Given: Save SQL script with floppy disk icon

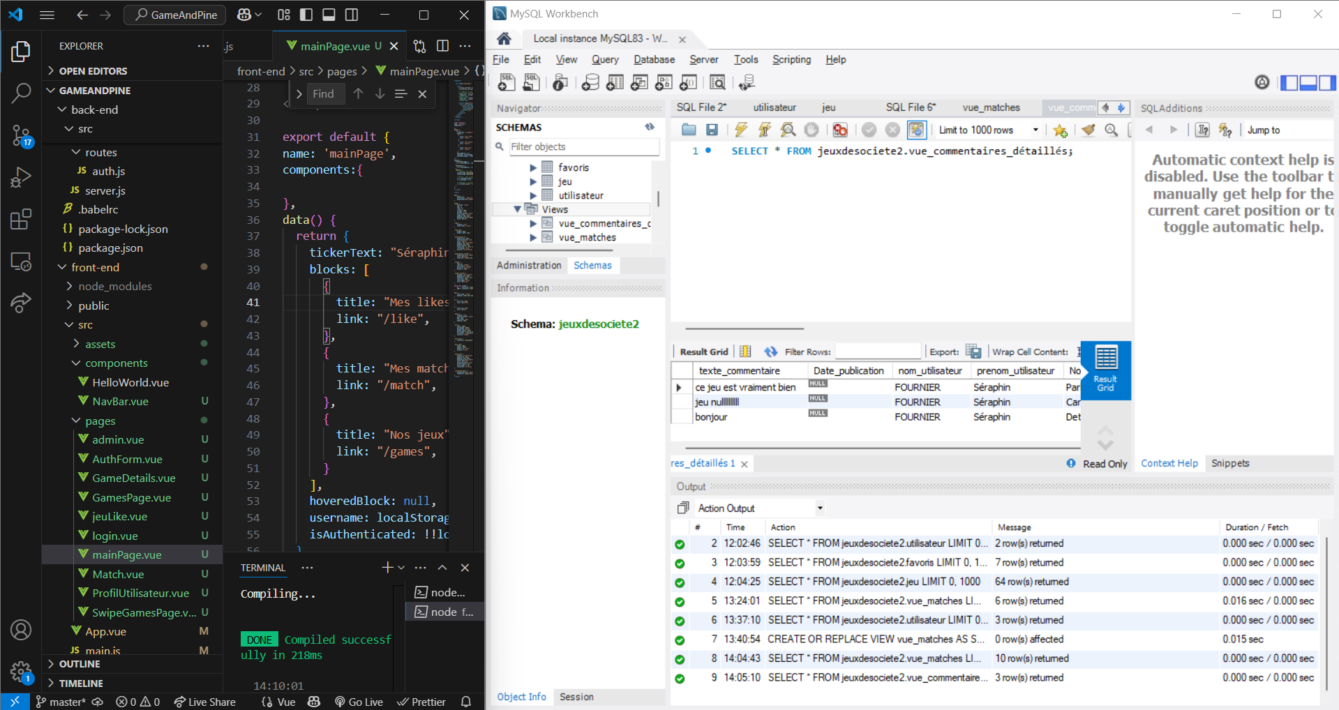Looking at the screenshot, I should tap(712, 130).
